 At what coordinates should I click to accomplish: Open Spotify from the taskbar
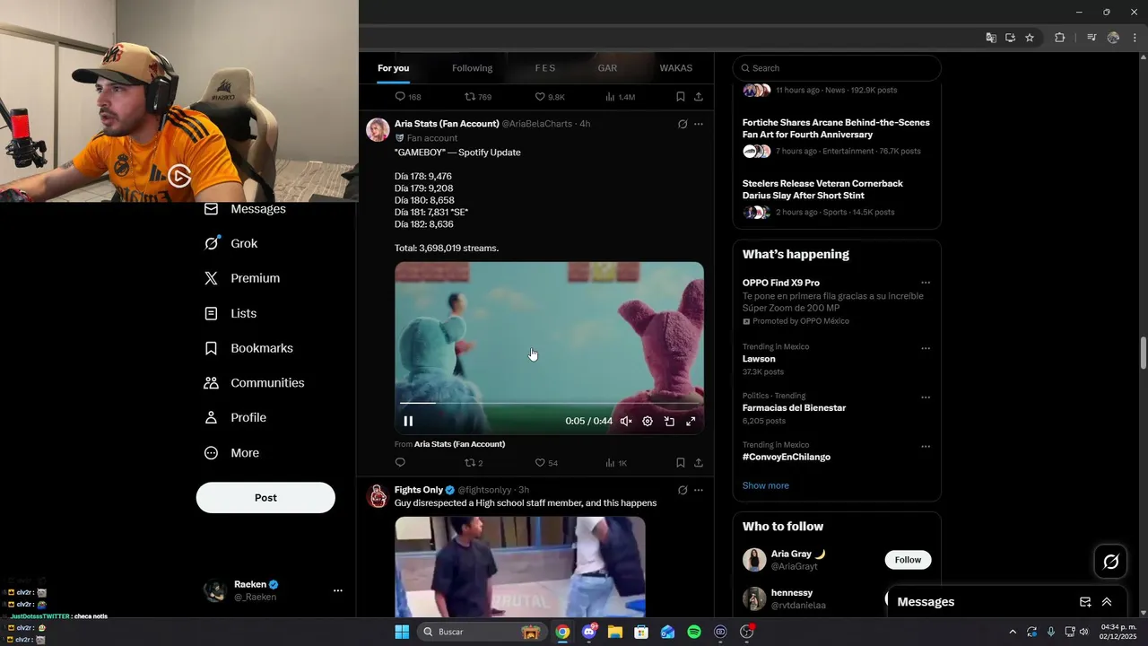pyautogui.click(x=694, y=632)
